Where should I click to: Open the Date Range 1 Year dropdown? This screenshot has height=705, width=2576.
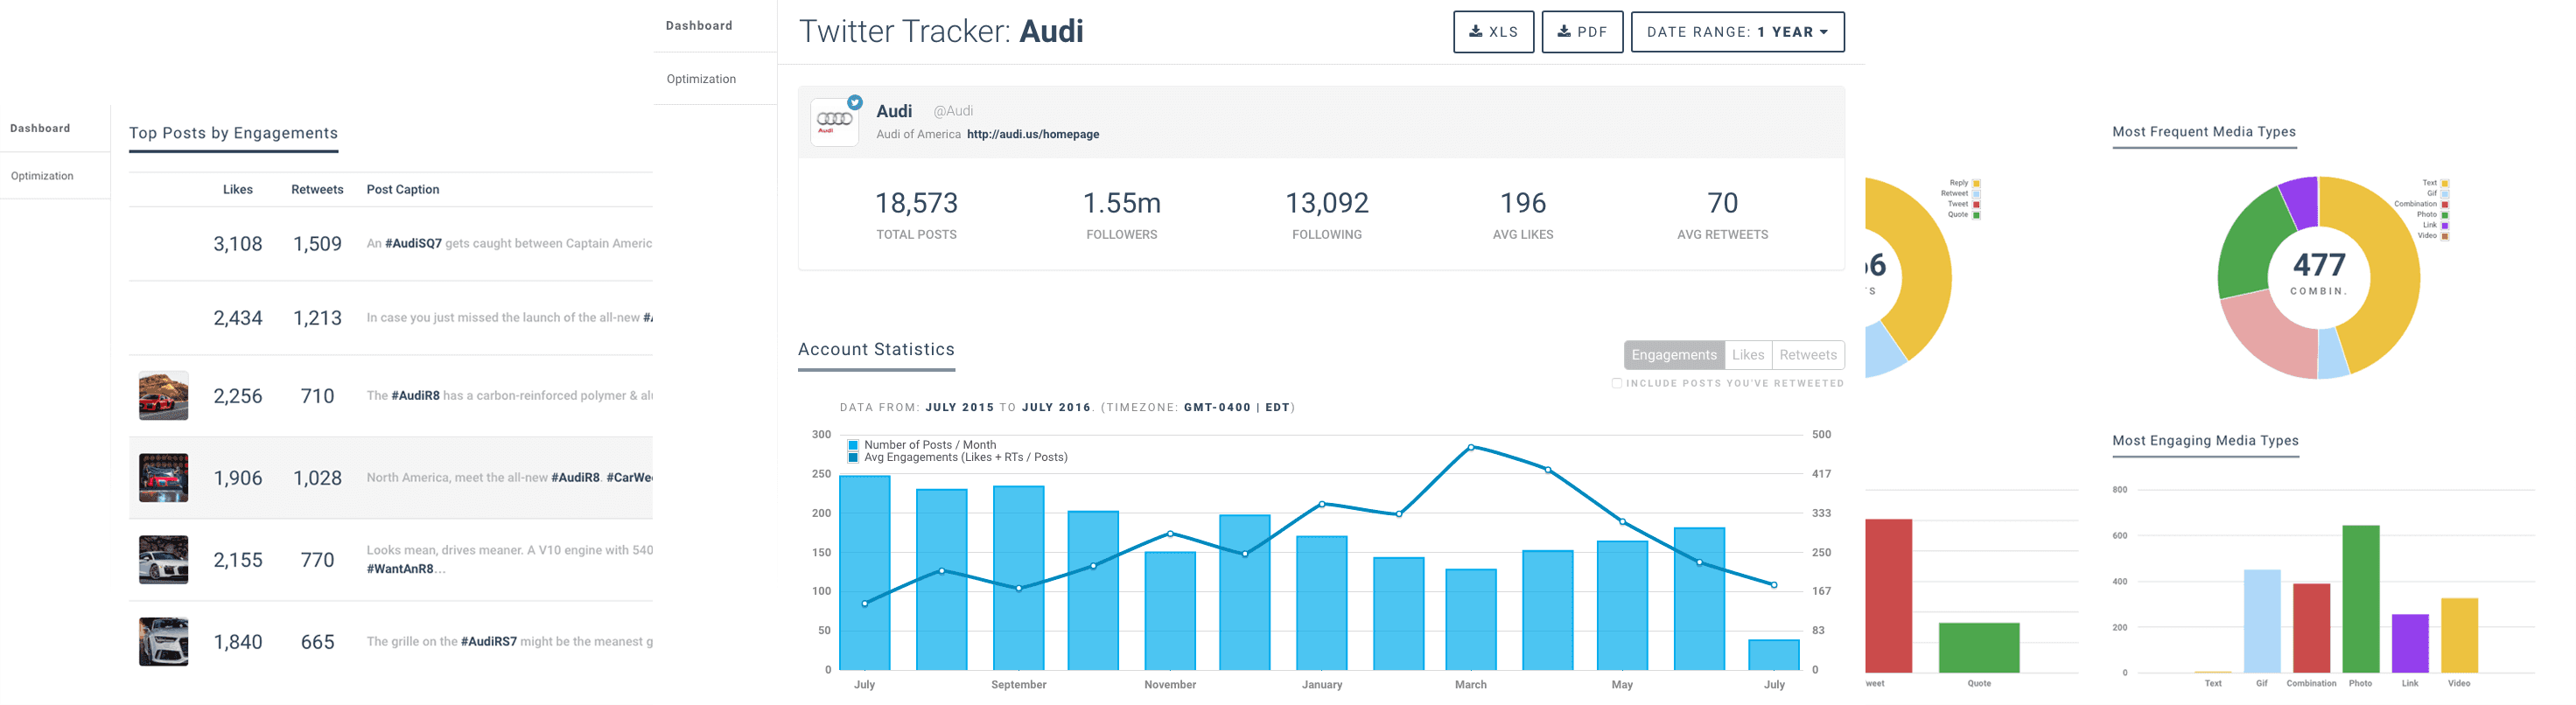1737,32
